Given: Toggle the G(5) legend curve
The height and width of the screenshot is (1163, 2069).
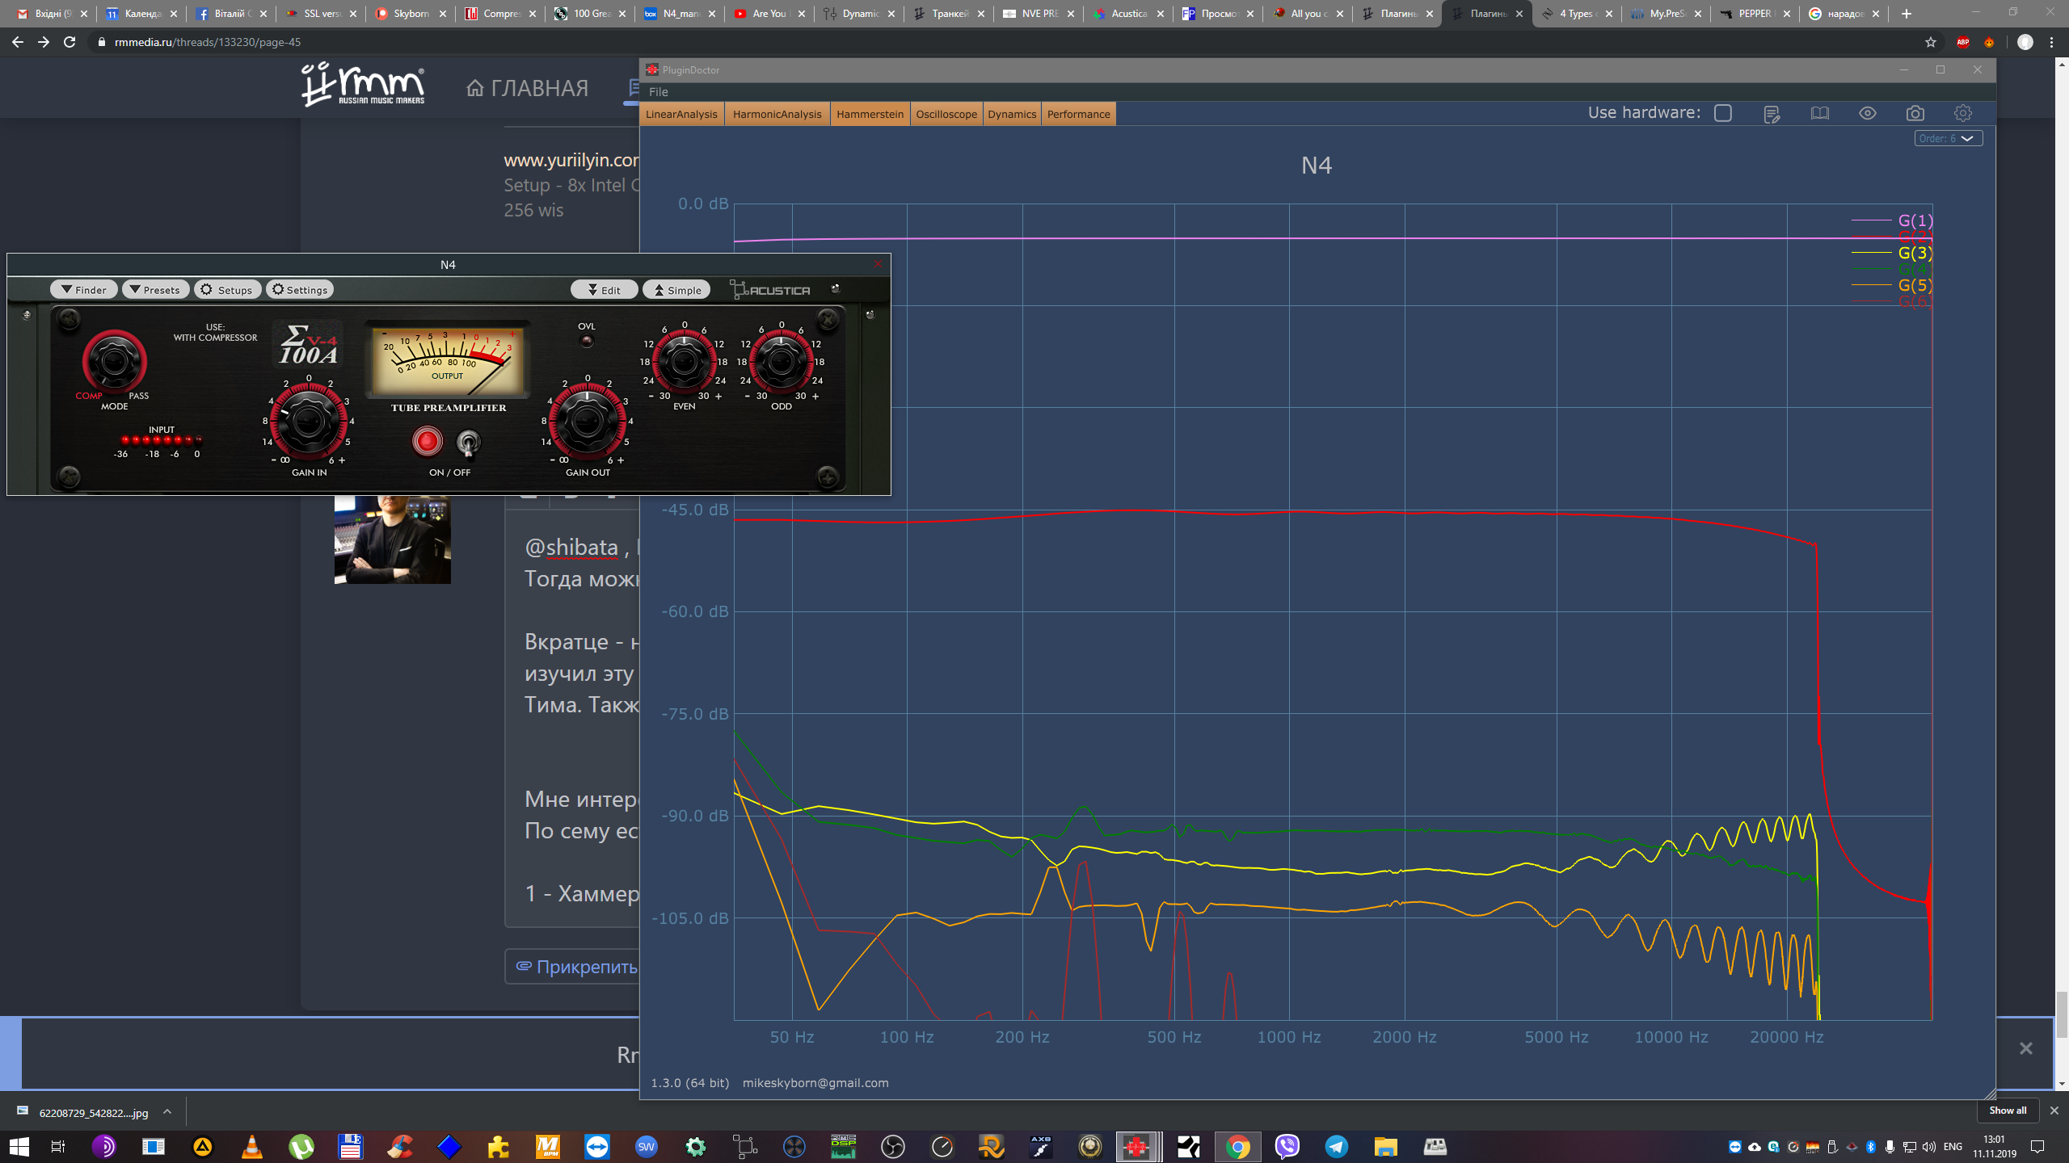Looking at the screenshot, I should pos(1891,284).
